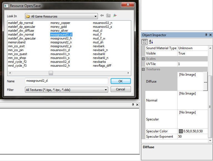Screen dimensions: 213x161
Task: Cancel the Resource Open/Save dialog
Action: [x=121, y=89]
